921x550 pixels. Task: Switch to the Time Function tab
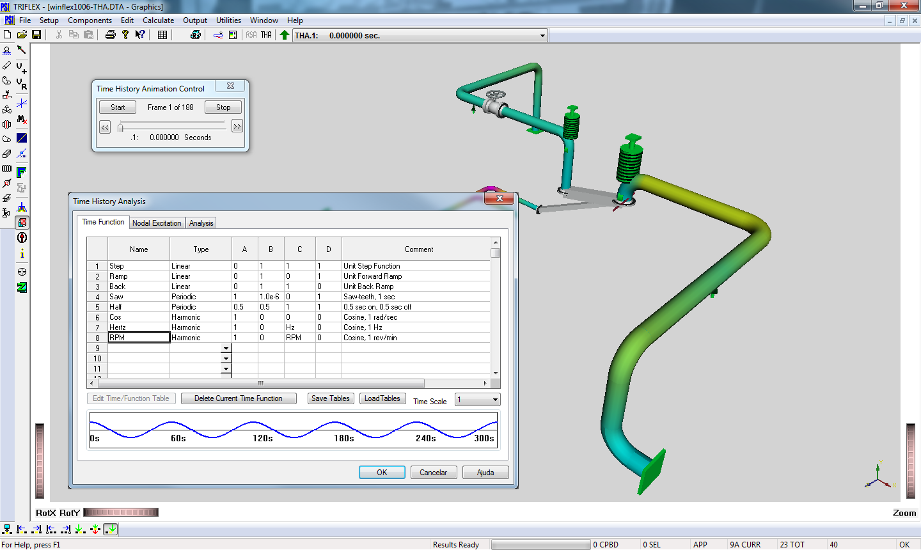pyautogui.click(x=103, y=222)
